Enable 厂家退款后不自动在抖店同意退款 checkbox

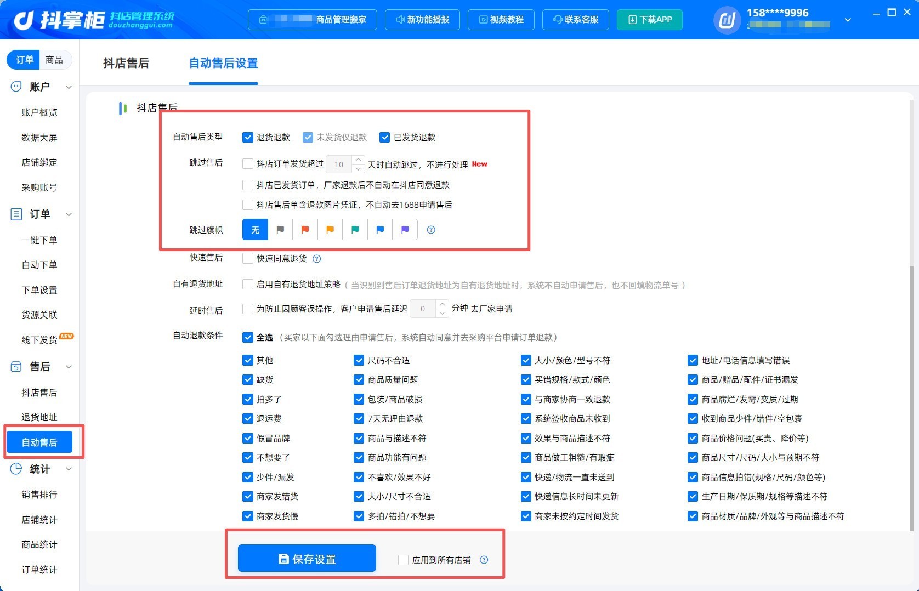(x=248, y=185)
